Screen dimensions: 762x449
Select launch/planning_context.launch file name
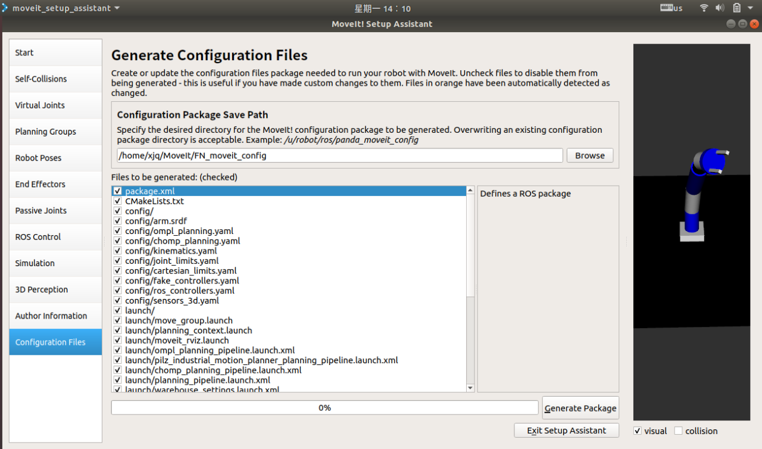click(x=188, y=330)
